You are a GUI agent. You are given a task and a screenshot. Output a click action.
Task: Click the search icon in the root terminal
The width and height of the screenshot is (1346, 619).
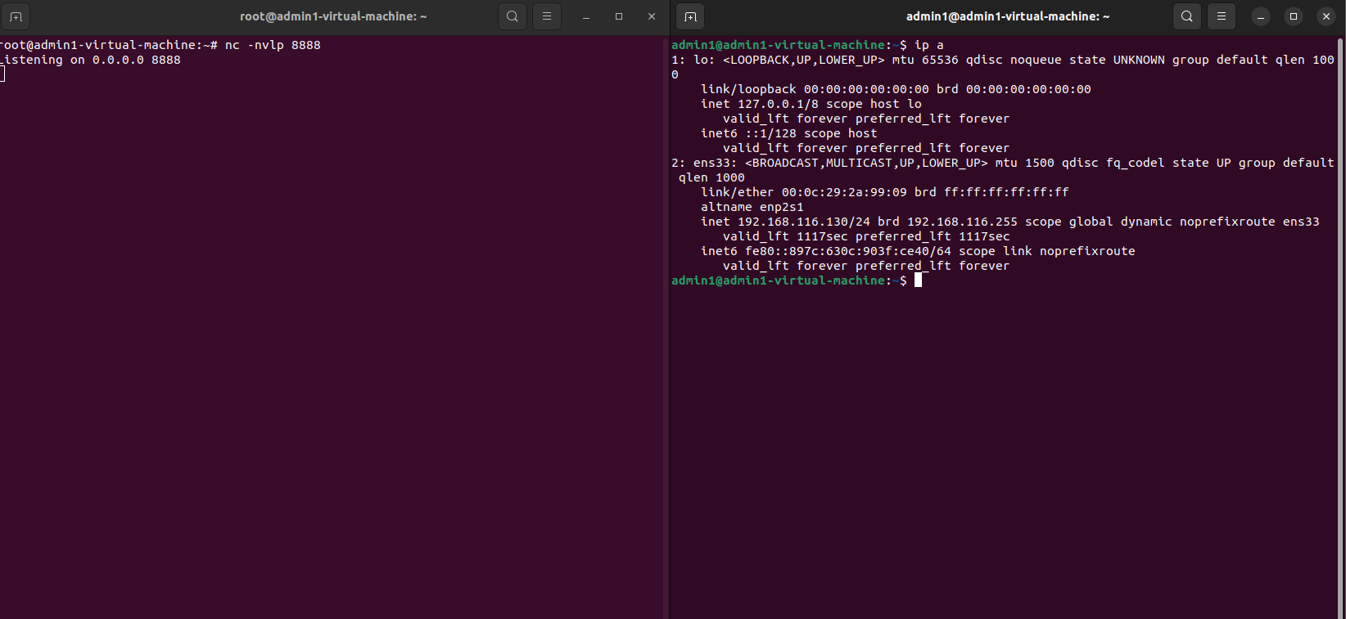(513, 16)
